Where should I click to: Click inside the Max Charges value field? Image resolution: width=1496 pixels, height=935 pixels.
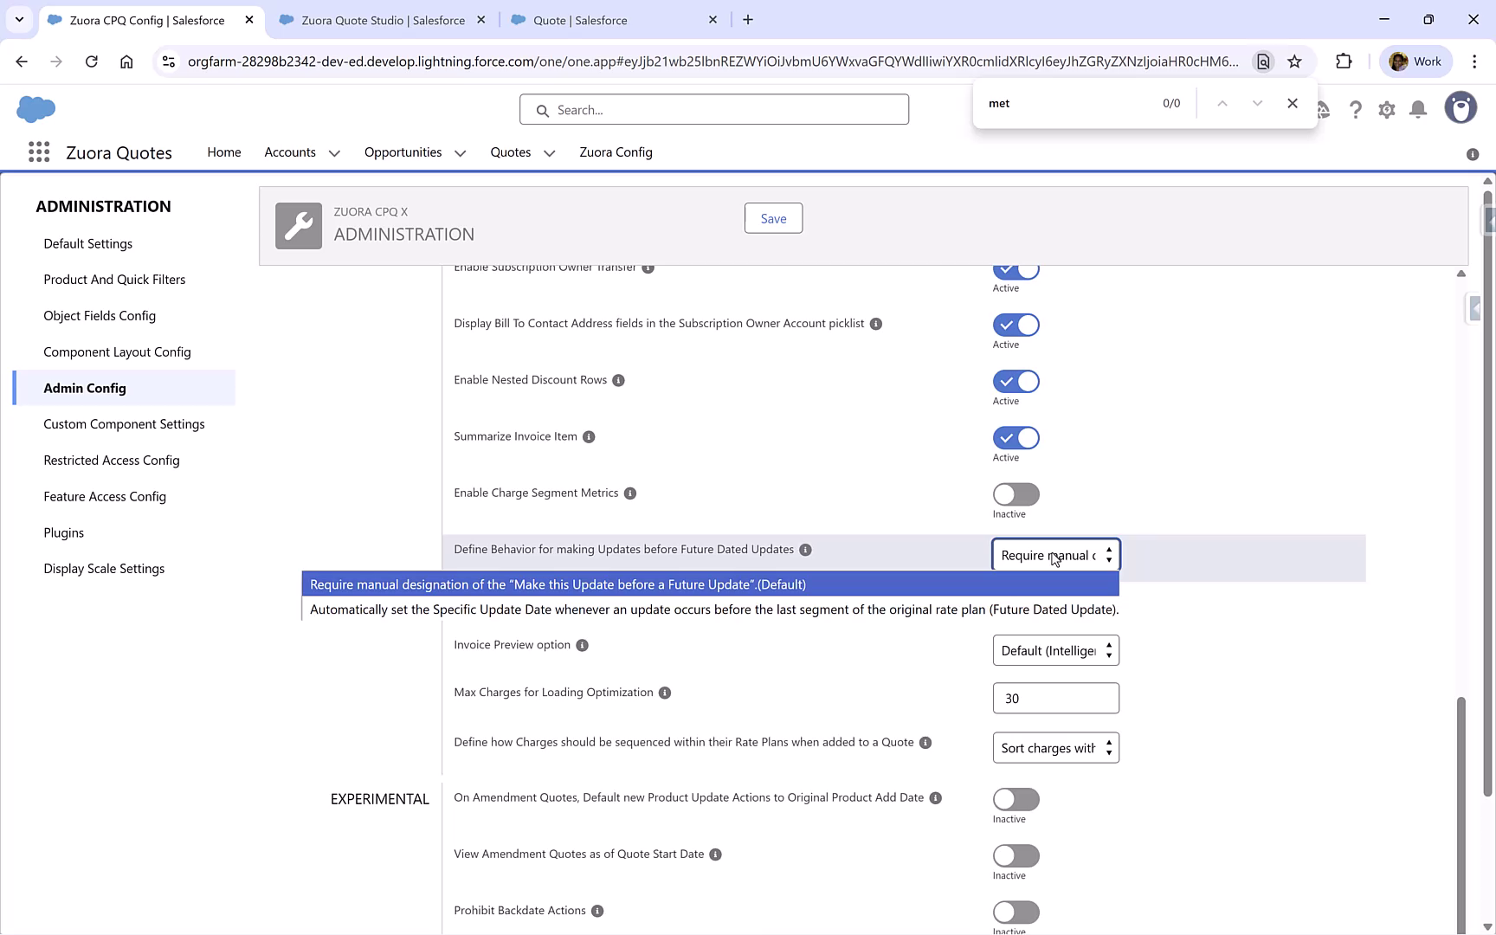coord(1055,698)
